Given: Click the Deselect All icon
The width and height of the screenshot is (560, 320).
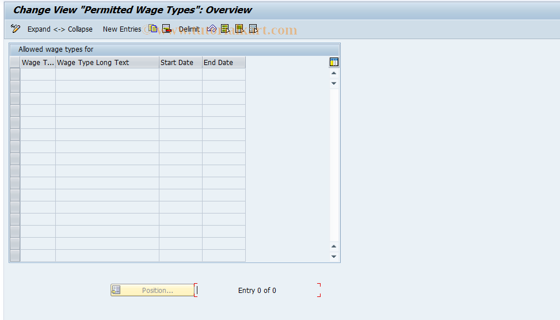Looking at the screenshot, I should pos(253,29).
